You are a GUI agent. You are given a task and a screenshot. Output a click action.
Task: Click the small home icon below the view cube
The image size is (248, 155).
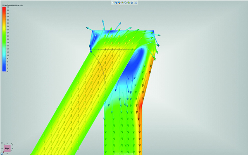click(2, 154)
